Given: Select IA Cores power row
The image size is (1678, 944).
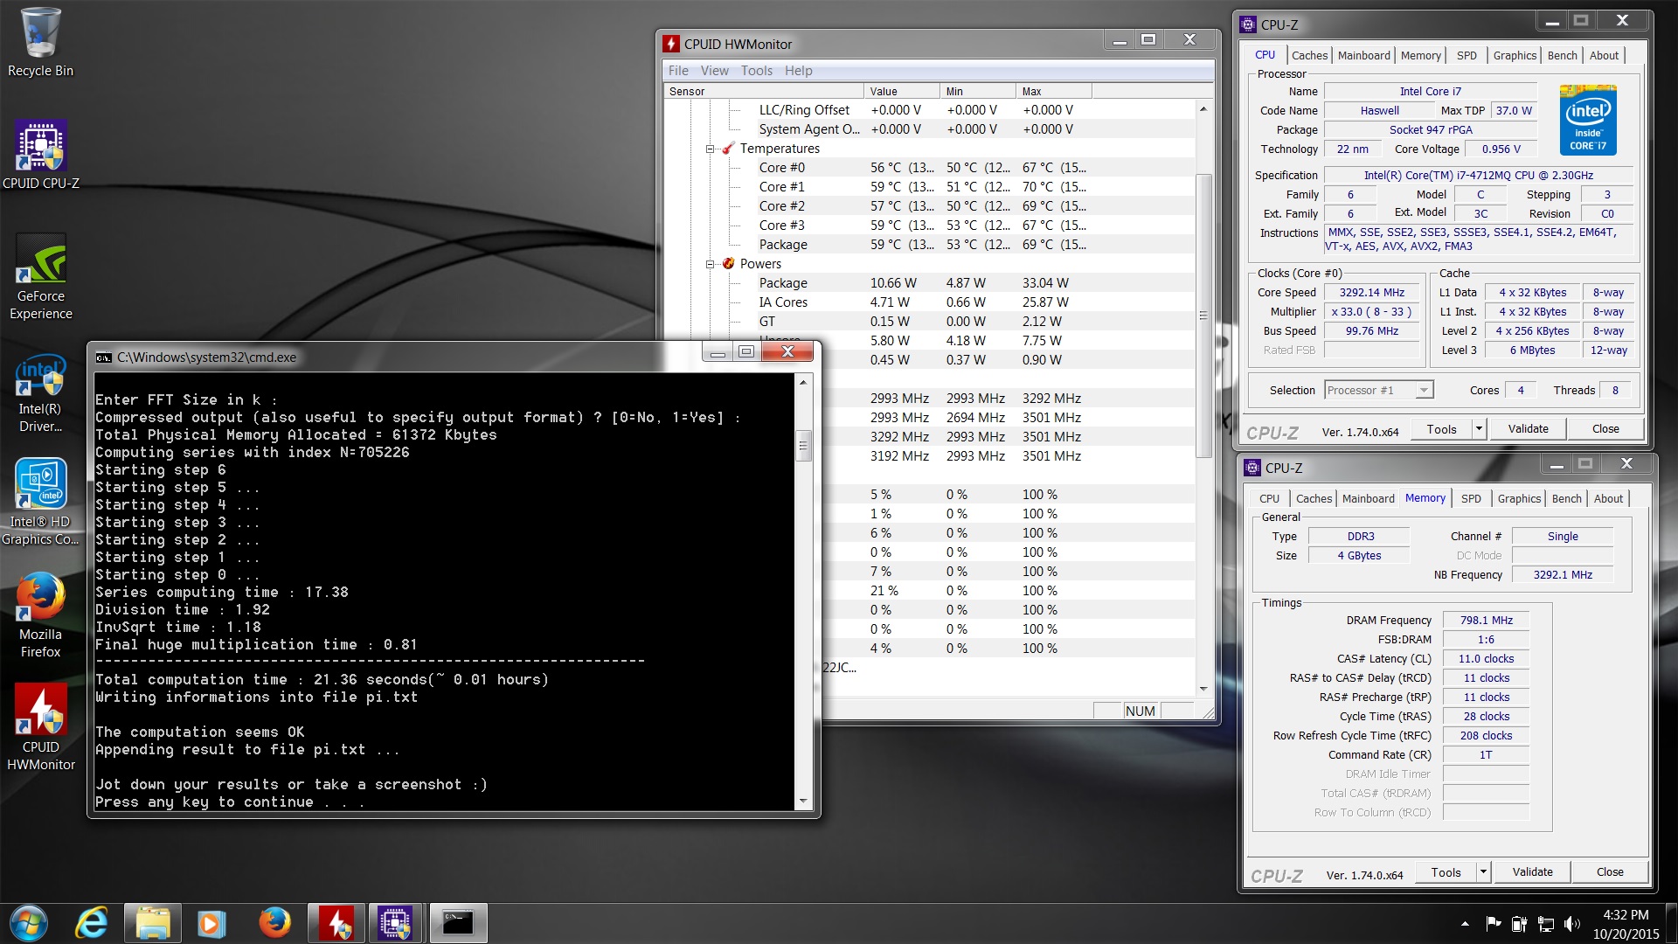Looking at the screenshot, I should (x=928, y=302).
